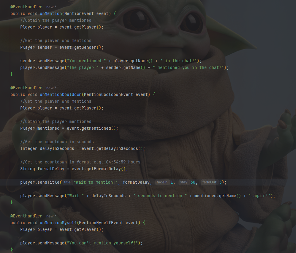Click the 'Integer delayInSeconds' declaration
The image size is (296, 253).
pos(47,149)
